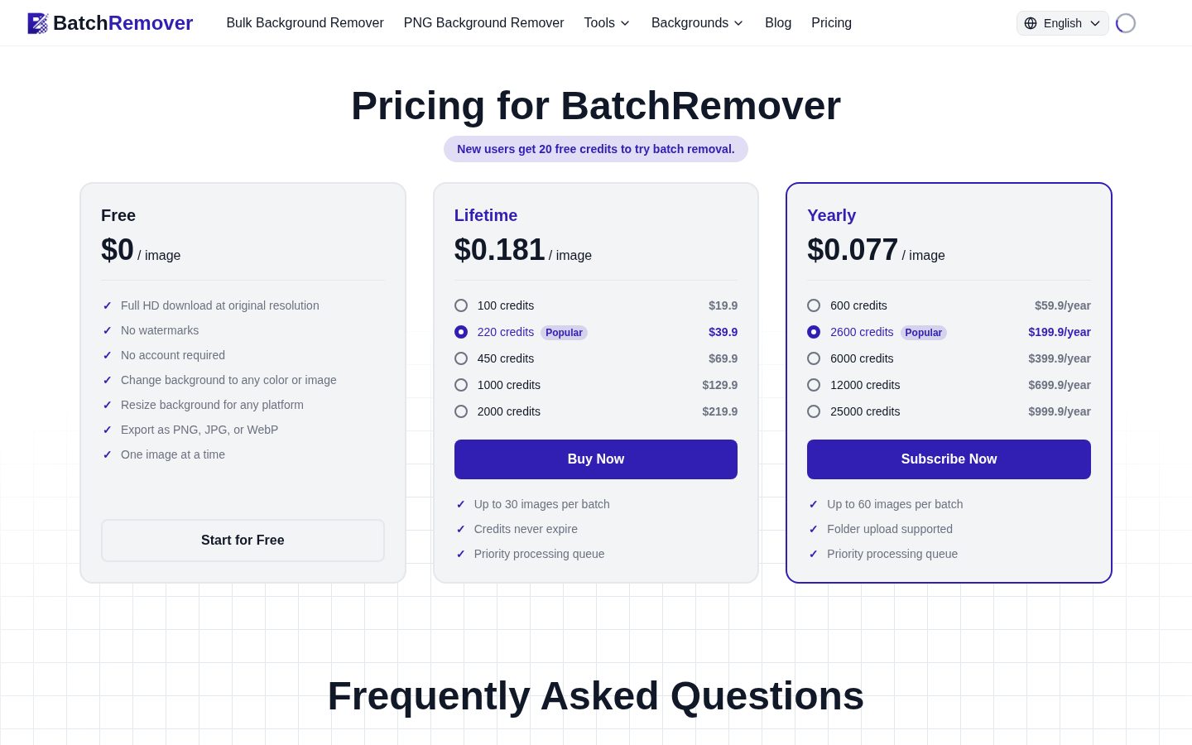Select the 2600 credits yearly option
This screenshot has width=1192, height=745.
click(814, 332)
